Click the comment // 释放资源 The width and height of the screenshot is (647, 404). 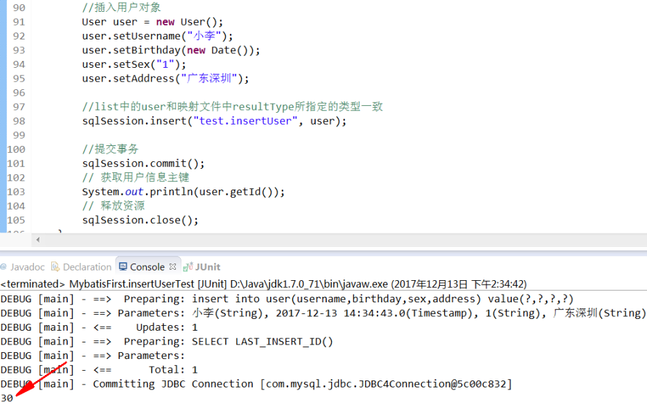[x=113, y=206]
